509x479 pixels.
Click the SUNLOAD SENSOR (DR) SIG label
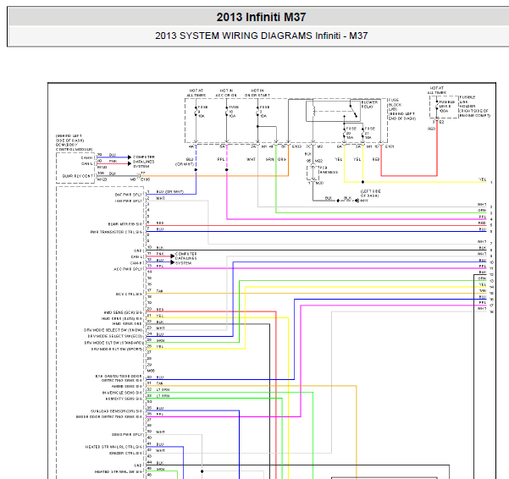click(x=116, y=411)
